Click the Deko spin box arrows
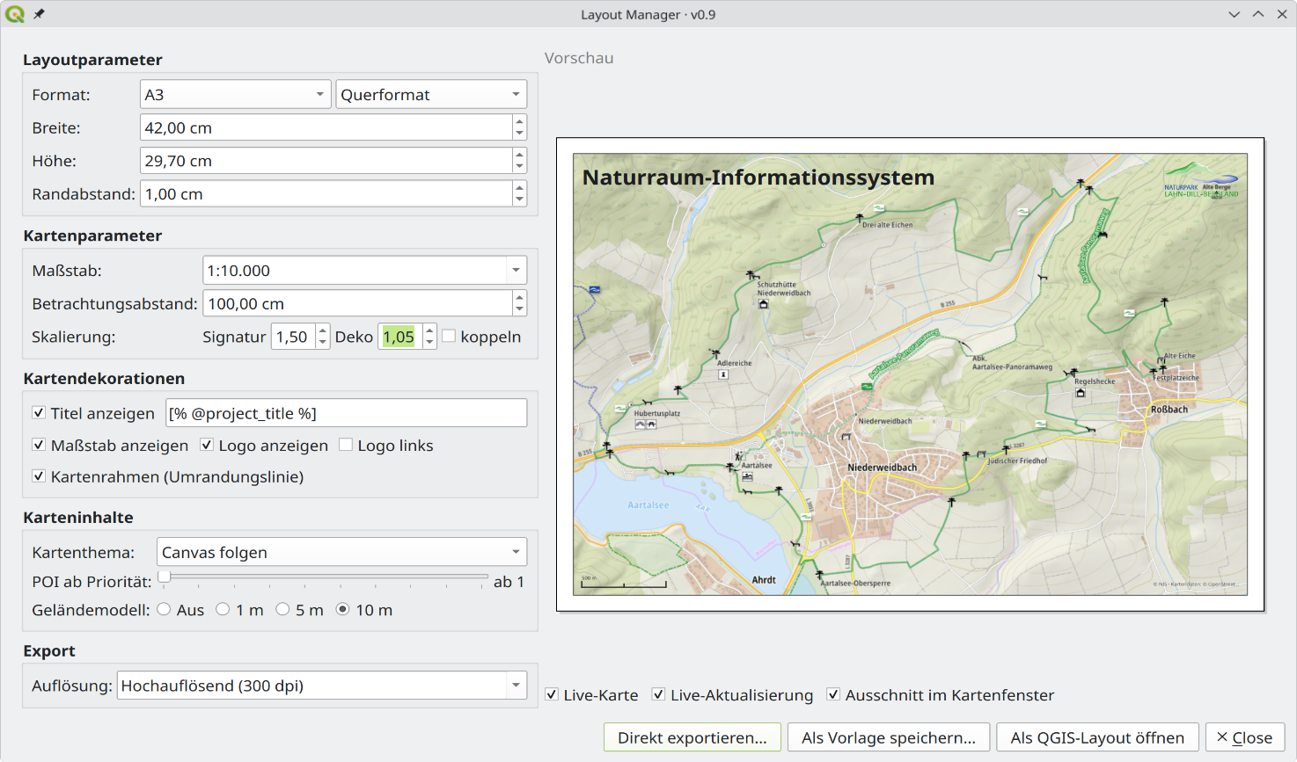1297x762 pixels. pos(429,337)
